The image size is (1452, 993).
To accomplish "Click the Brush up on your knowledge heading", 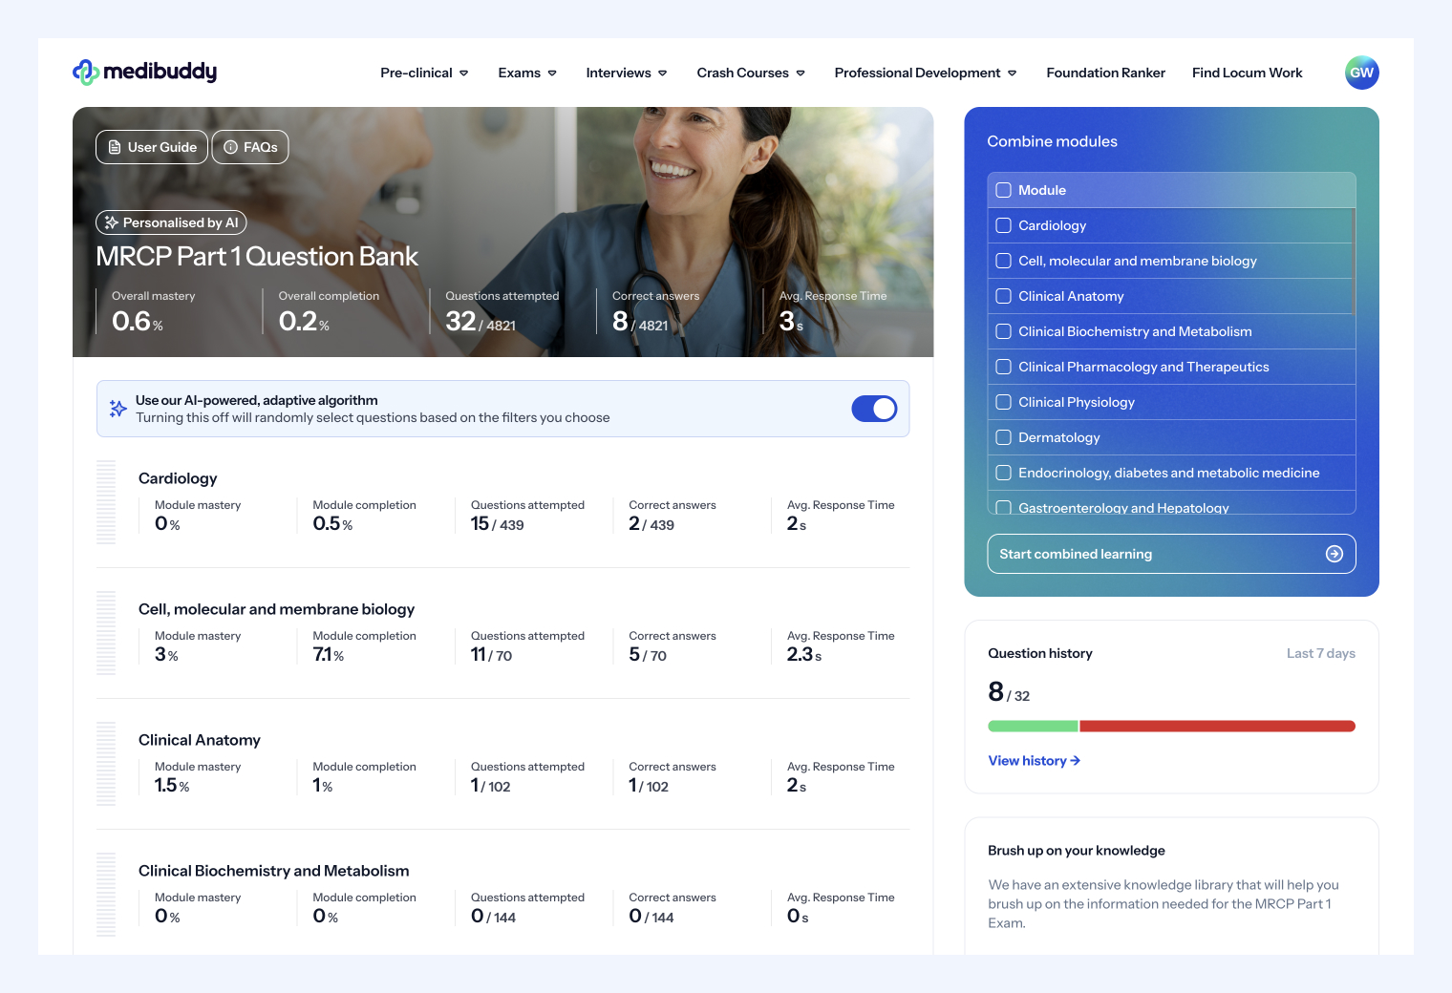I will (x=1077, y=851).
